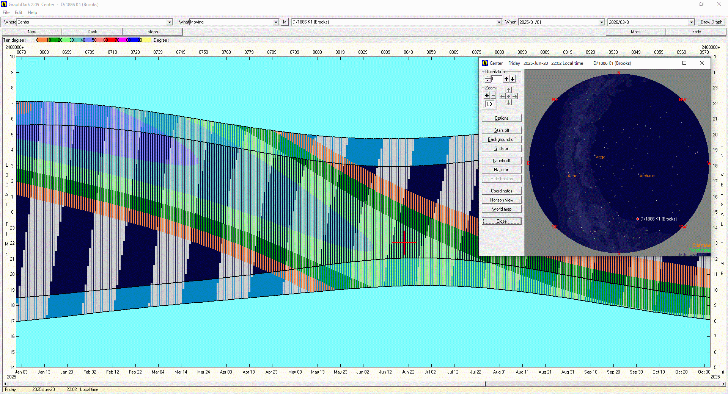The height and width of the screenshot is (394, 728).
Task: Click the red crosshair on the graph
Action: click(x=404, y=242)
